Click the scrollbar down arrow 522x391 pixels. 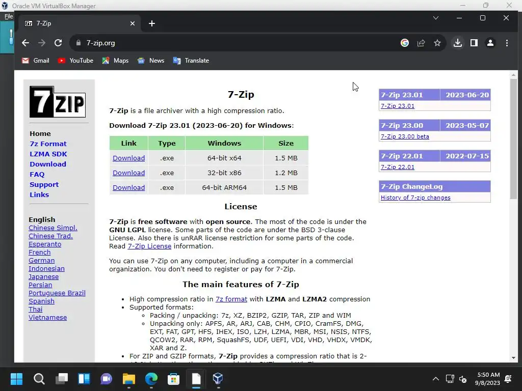(513, 358)
